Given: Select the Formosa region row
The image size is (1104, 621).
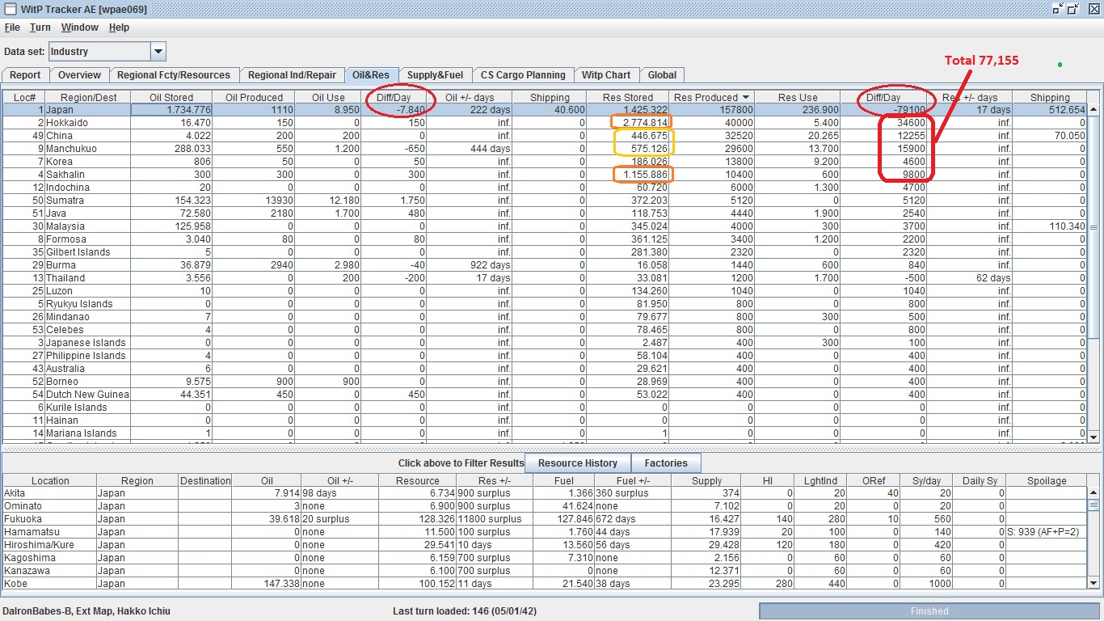Looking at the screenshot, I should pos(545,239).
